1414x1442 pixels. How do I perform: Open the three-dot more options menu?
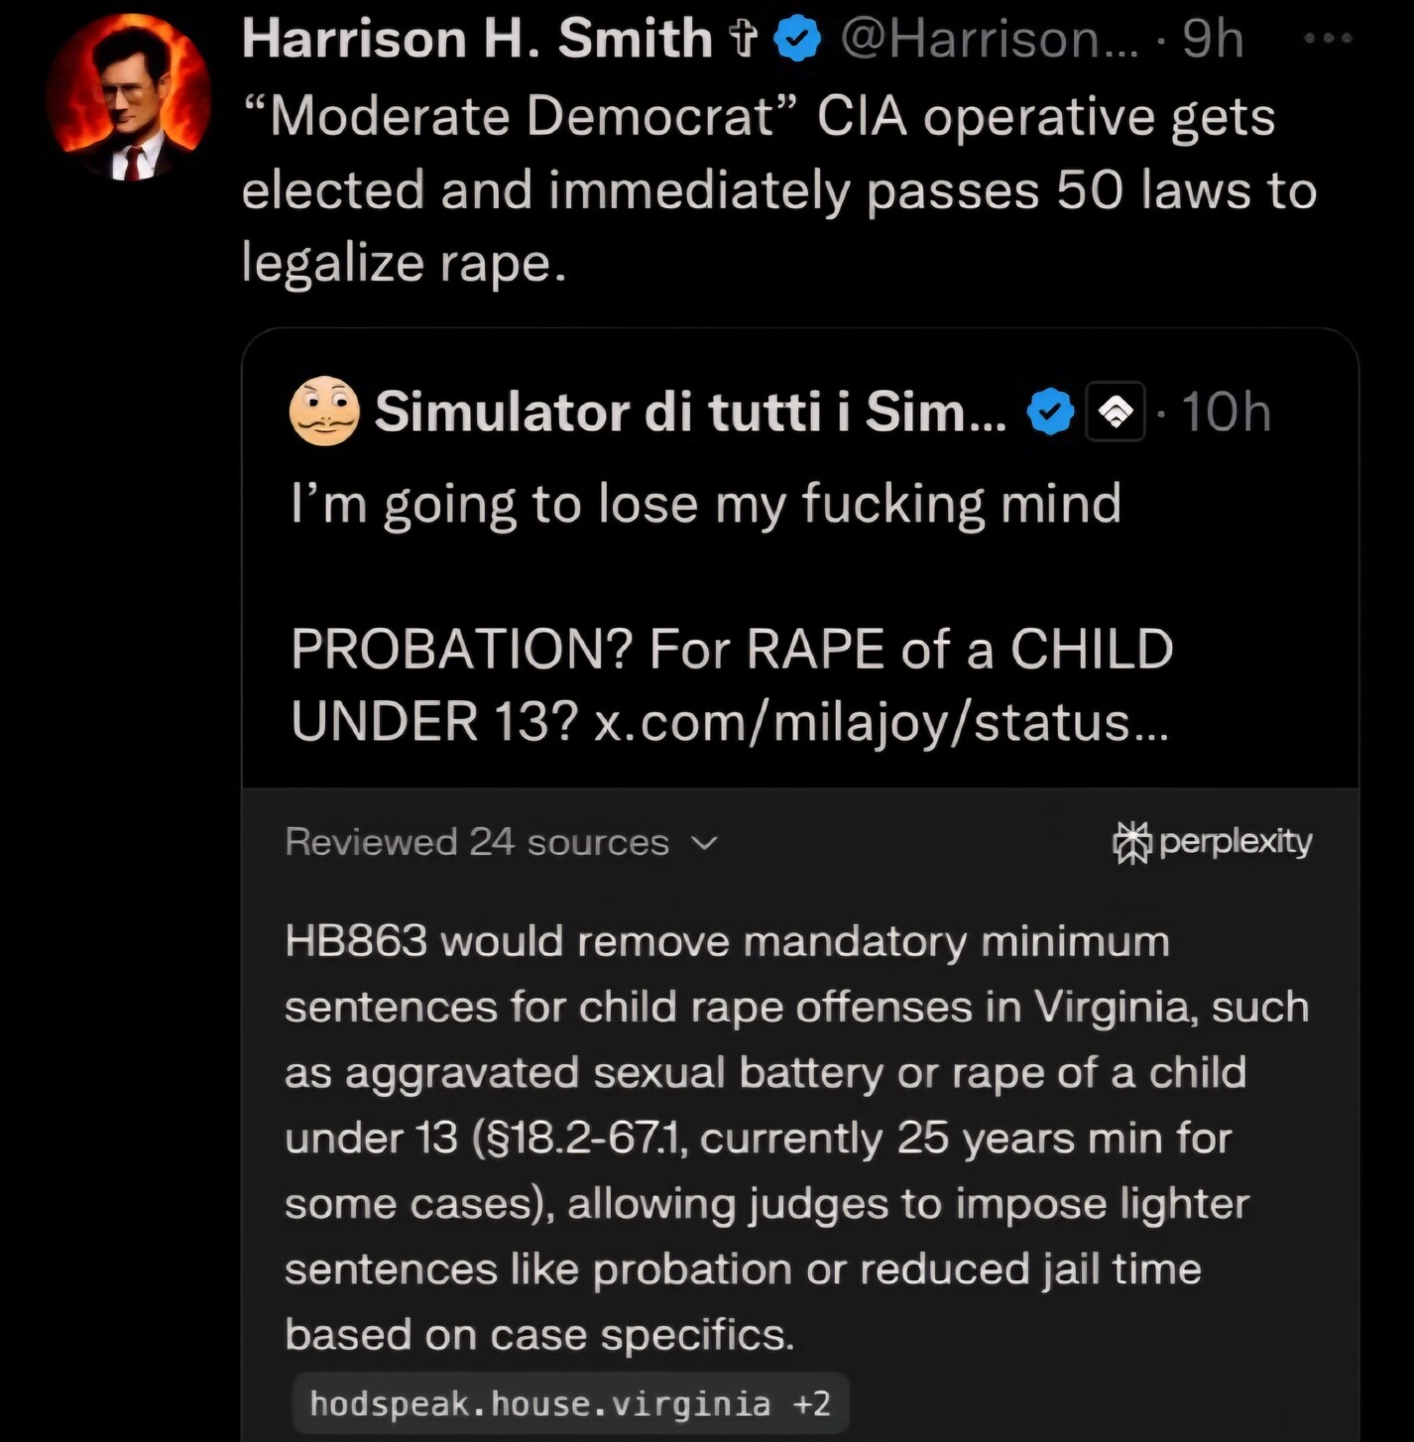[x=1328, y=39]
